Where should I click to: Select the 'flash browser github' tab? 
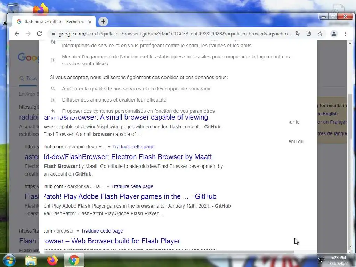tap(54, 22)
